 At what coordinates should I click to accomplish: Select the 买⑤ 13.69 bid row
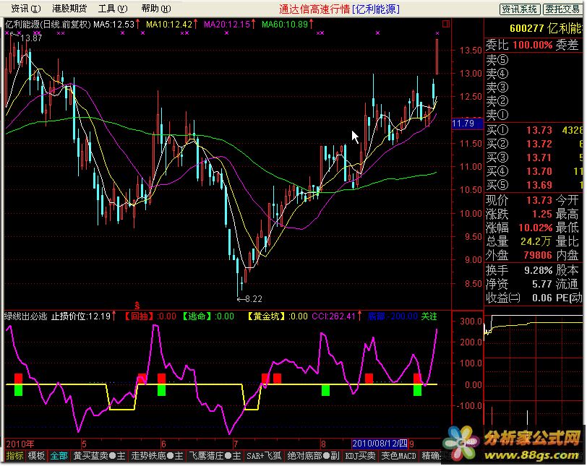point(534,185)
